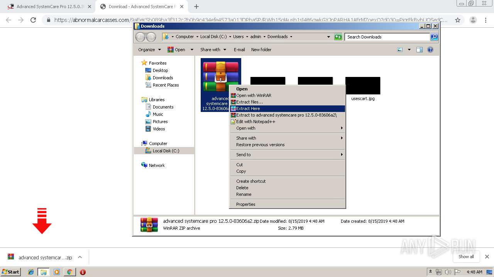
Task: Open the Properties menu entry
Action: tap(287, 204)
